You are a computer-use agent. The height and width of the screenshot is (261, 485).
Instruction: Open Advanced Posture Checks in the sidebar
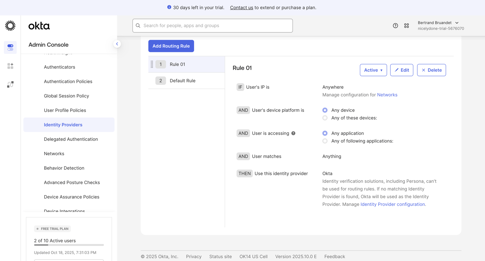(x=69, y=182)
